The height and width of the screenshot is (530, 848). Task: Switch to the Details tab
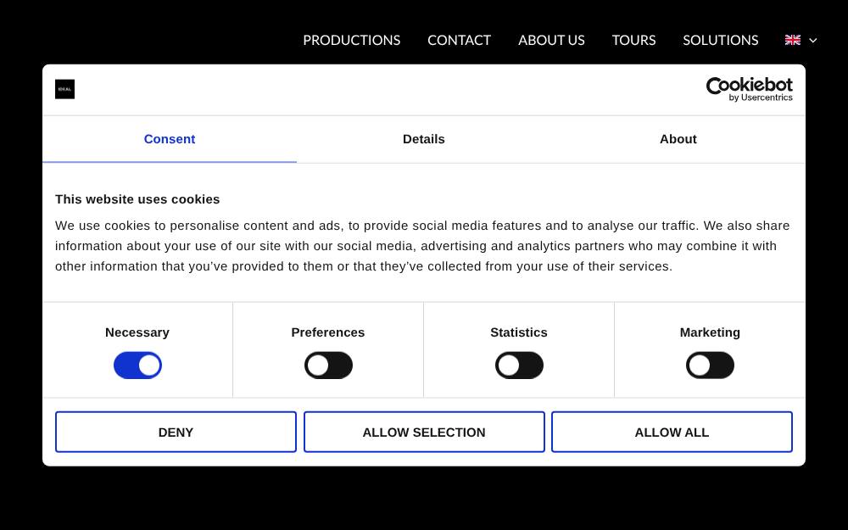424,139
